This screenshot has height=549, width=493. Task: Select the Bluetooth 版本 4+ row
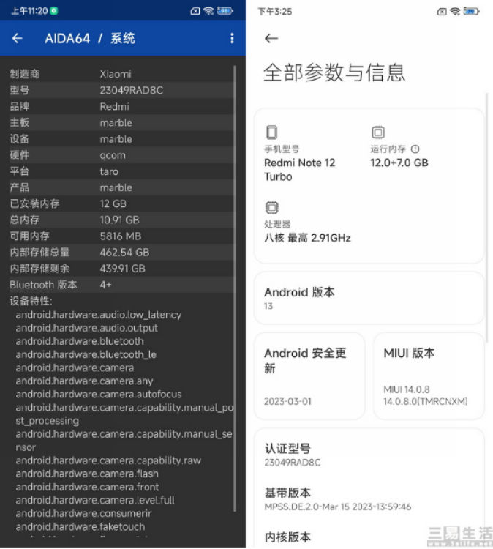[x=121, y=285]
